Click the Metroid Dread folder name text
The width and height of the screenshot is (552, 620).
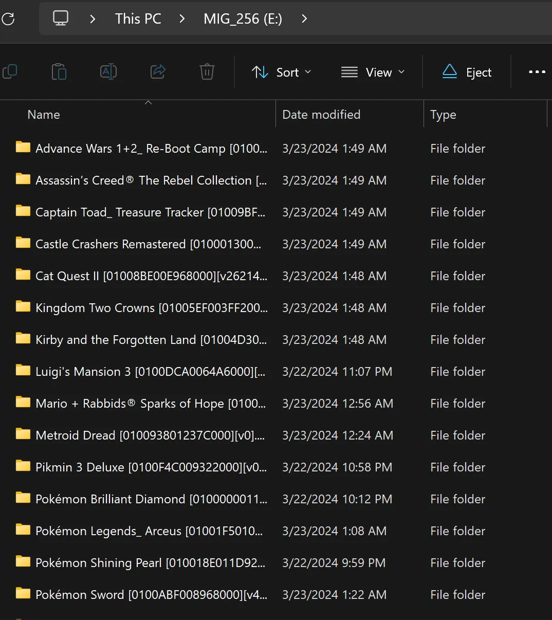click(x=150, y=435)
